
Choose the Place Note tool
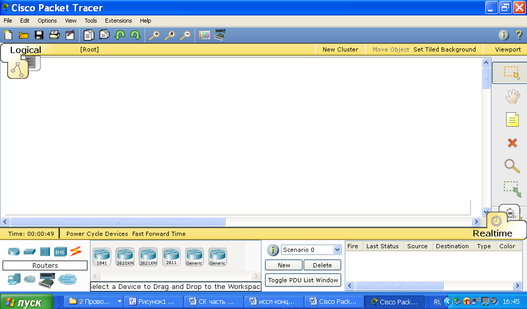[512, 119]
